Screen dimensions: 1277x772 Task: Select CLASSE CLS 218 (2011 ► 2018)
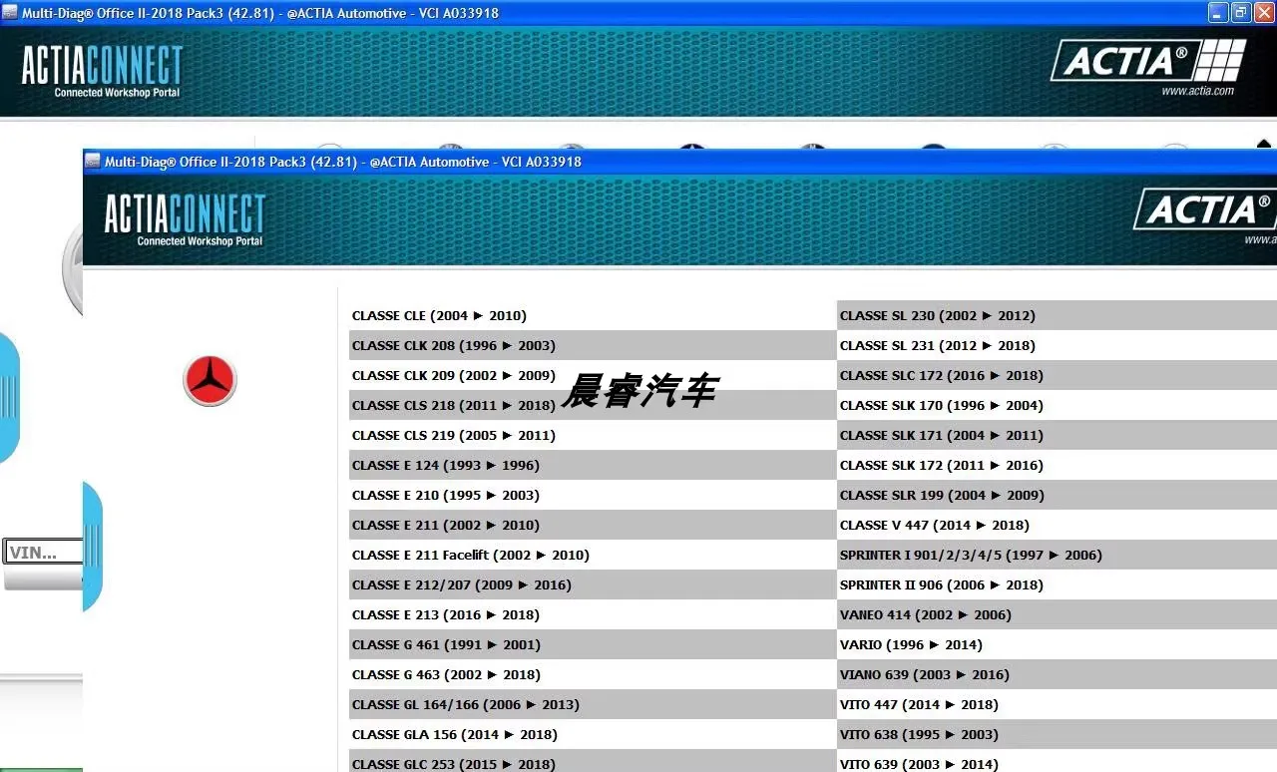593,405
